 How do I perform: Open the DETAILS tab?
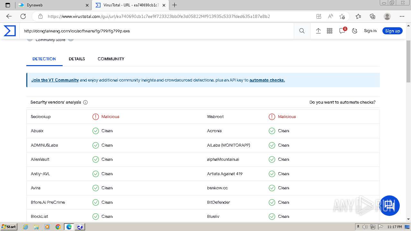[77, 59]
